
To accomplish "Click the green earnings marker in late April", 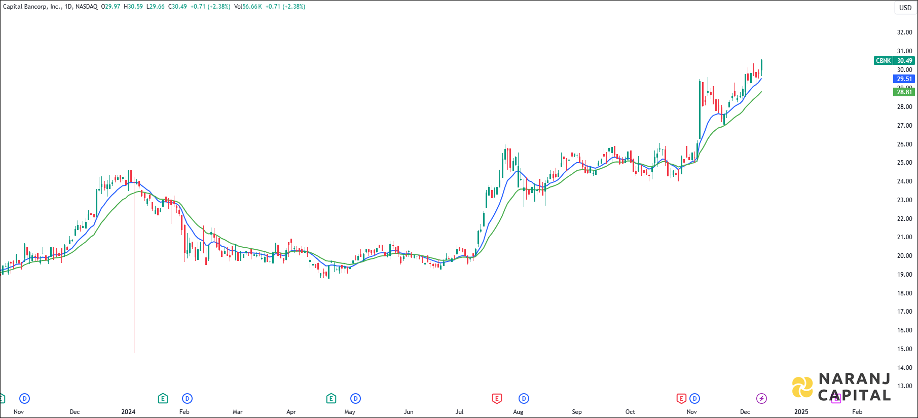I will point(331,399).
